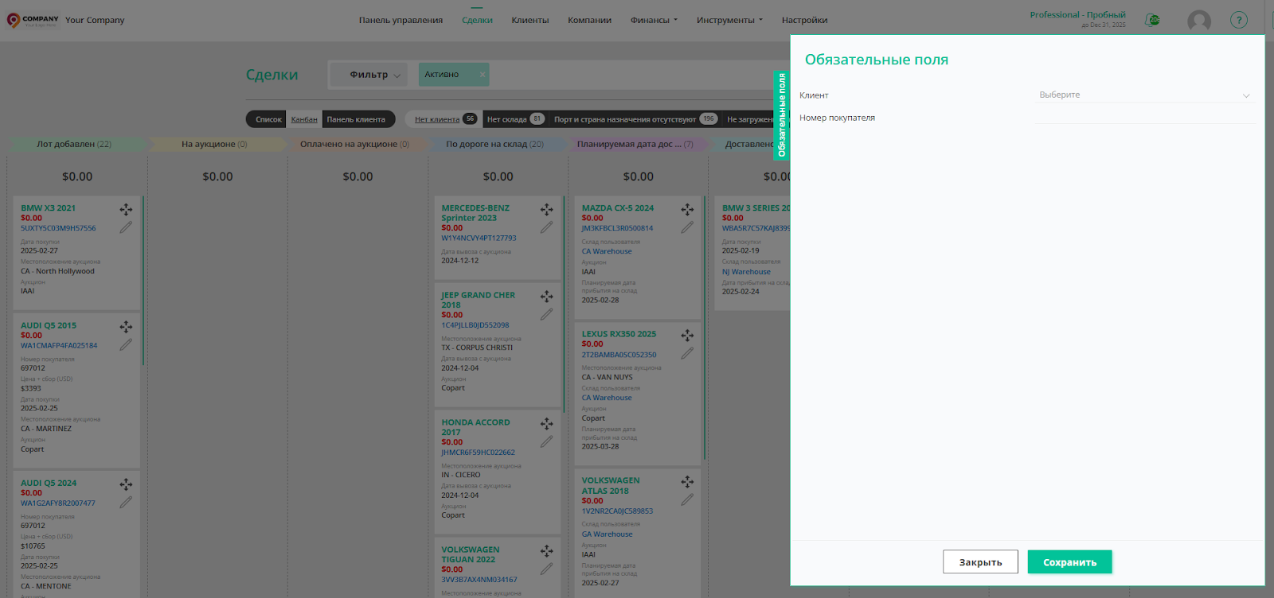
Task: Open the Клиент dropdown in required fields panel
Action: click(1144, 95)
